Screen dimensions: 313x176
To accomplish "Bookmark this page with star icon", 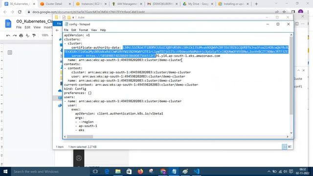I will (284, 12).
